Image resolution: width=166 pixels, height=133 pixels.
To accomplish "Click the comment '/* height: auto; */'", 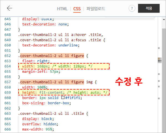I will tap(87, 93).
